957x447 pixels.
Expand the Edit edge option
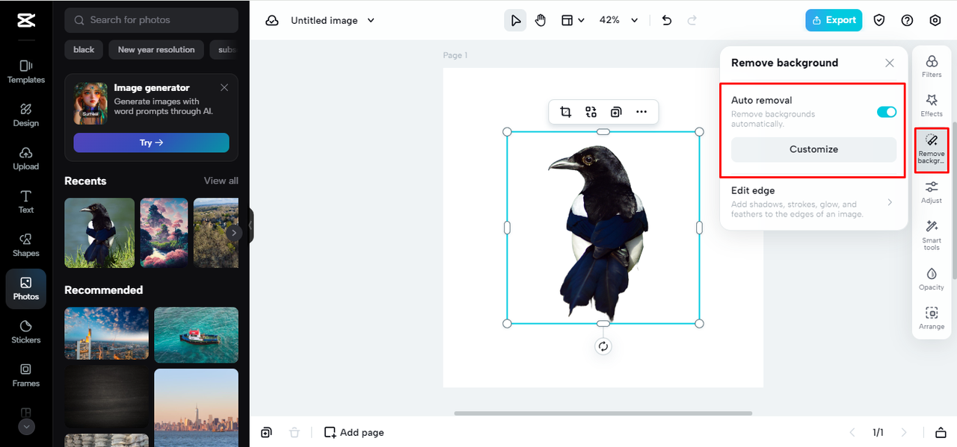(x=813, y=203)
